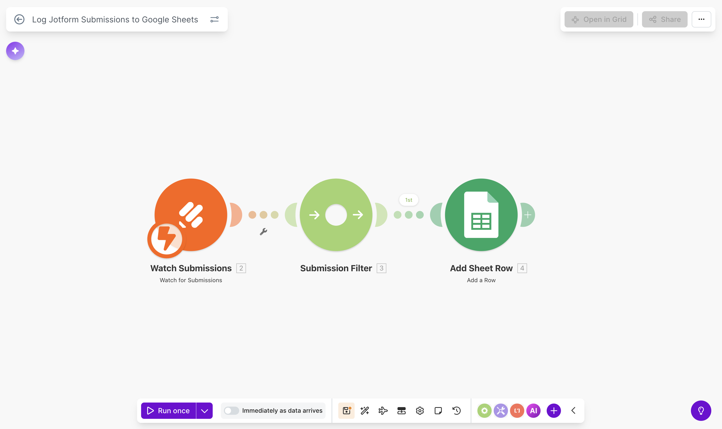Click the auto-align magic wand icon
Screen dimensions: 722x429
coord(365,410)
